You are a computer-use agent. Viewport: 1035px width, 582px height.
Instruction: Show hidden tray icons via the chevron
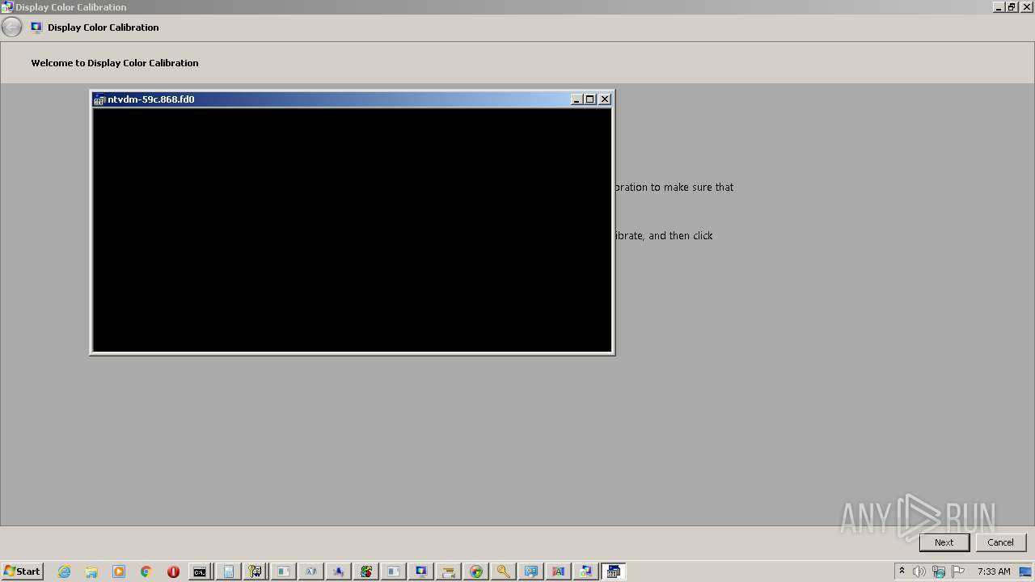point(902,571)
